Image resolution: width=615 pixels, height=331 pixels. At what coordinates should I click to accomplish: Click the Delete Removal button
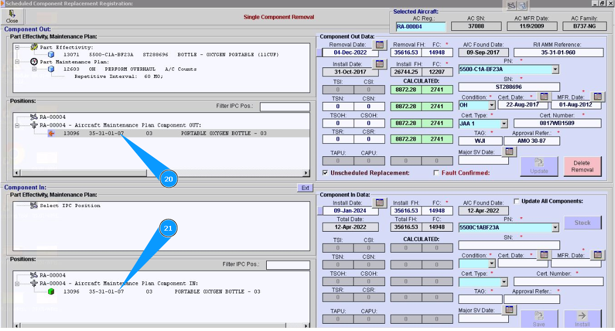click(x=583, y=166)
